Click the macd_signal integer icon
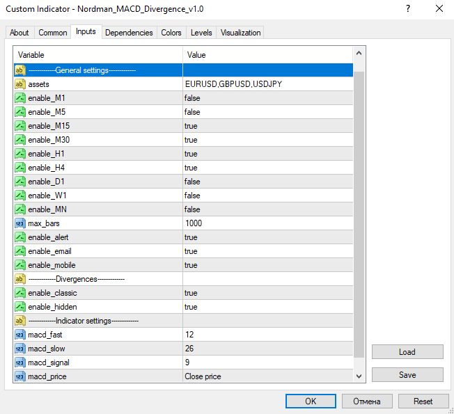The height and width of the screenshot is (414, 454). [20, 363]
